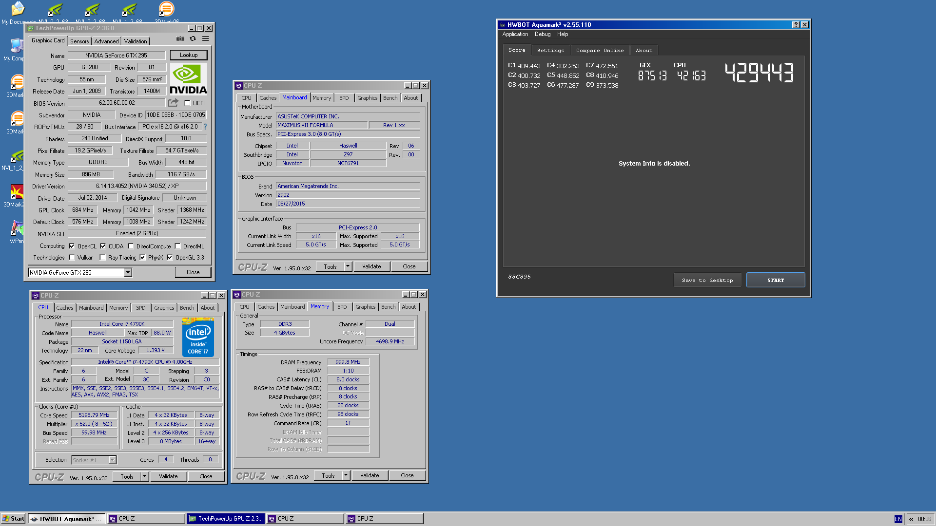Screen dimensions: 936x526
Task: Click the Intel Core i7 logo in CPU-Z
Action: (198, 337)
